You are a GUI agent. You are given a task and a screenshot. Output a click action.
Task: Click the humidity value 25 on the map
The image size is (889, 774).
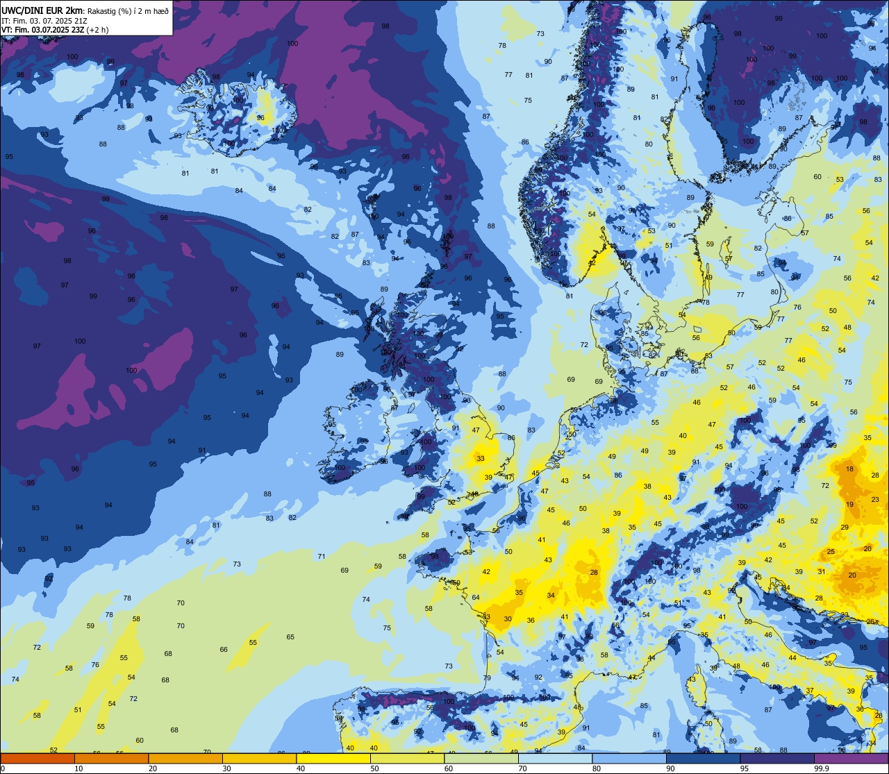coord(831,552)
